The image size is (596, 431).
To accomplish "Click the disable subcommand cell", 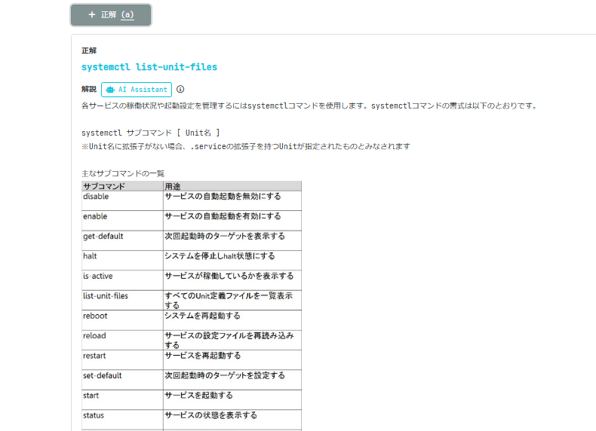I will [x=96, y=197].
